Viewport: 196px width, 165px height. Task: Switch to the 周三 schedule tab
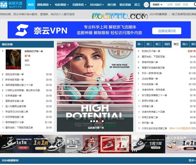point(158,44)
